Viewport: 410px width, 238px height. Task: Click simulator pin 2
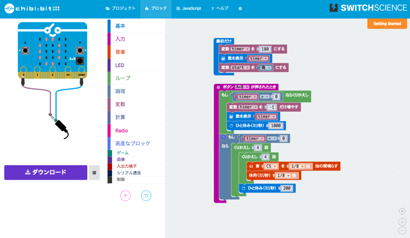52,71
